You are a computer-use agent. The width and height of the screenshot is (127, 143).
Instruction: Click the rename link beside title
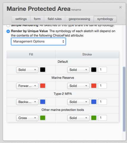[x=76, y=10]
